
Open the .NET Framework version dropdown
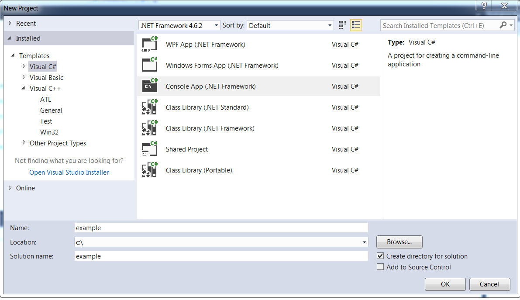point(179,25)
